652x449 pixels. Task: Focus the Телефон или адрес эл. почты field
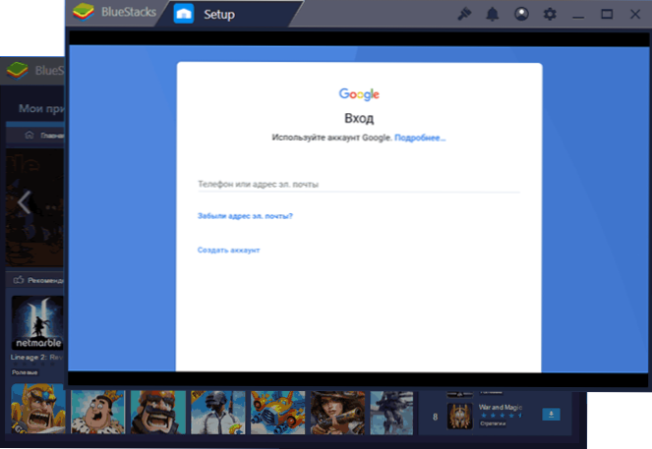(x=358, y=184)
